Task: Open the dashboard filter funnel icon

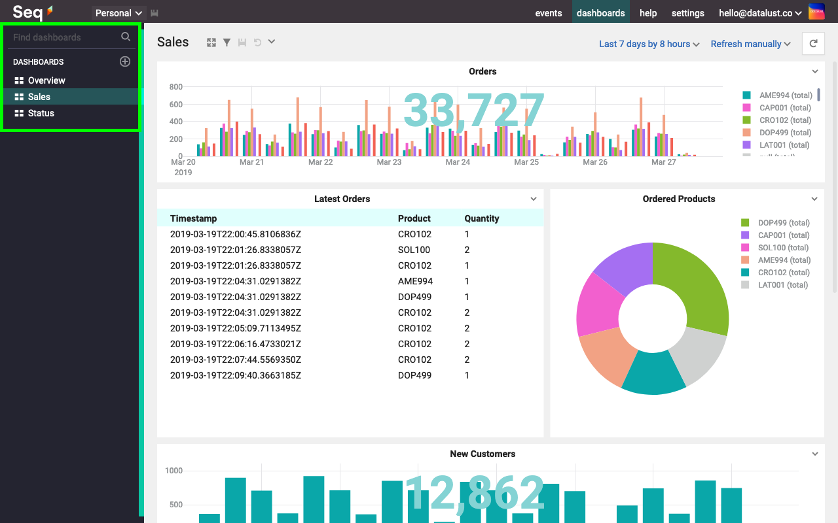Action: click(x=227, y=42)
